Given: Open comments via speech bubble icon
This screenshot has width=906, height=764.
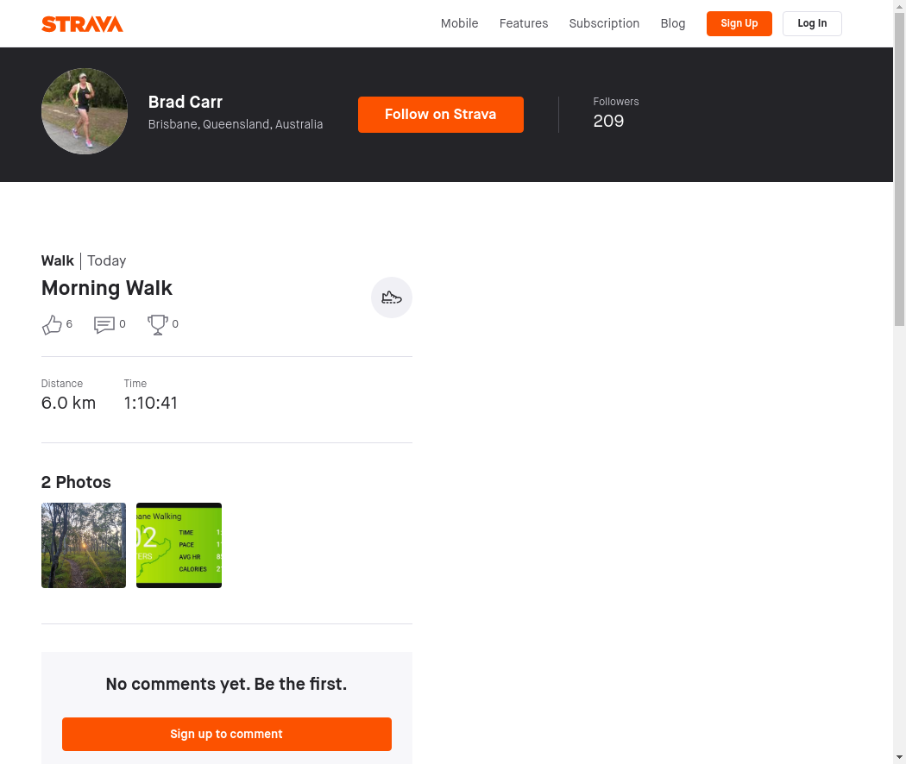Looking at the screenshot, I should click(x=104, y=324).
